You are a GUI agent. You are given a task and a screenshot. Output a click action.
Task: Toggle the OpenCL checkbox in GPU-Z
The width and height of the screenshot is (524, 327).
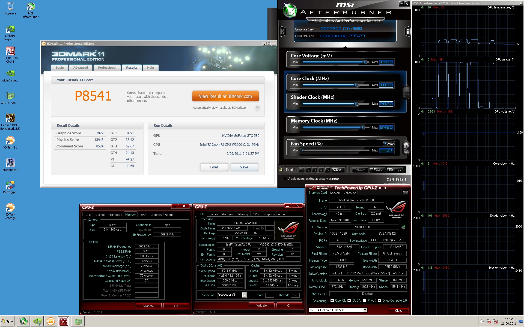tap(332, 301)
